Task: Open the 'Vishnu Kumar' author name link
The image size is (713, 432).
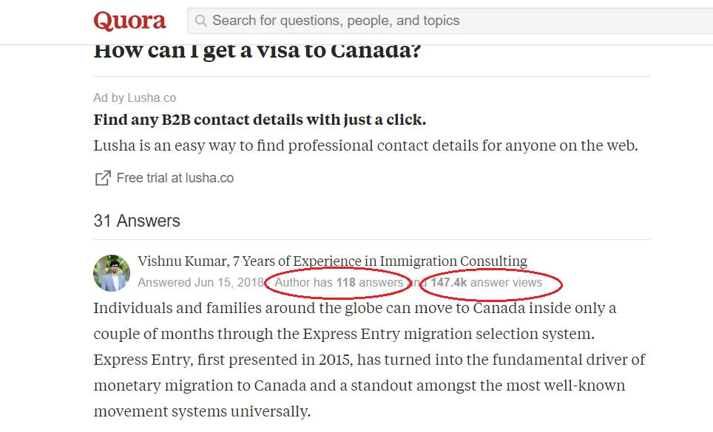Action: pyautogui.click(x=182, y=261)
